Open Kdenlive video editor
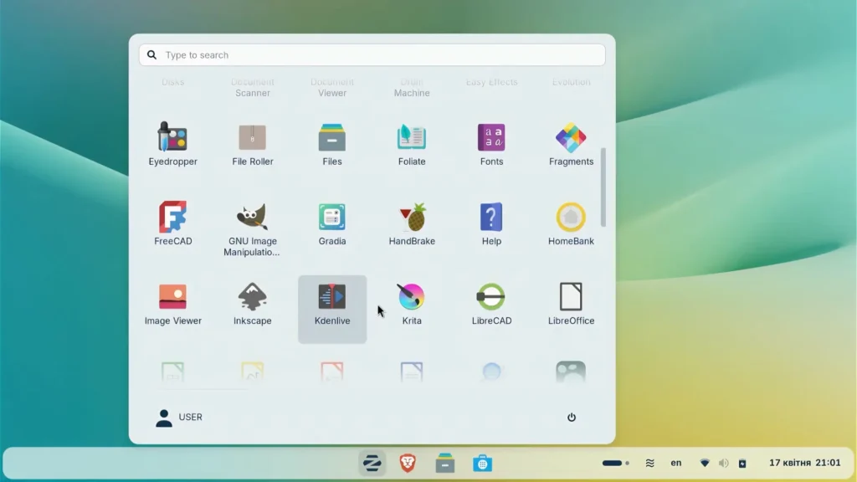This screenshot has height=482, width=857. coord(331,310)
